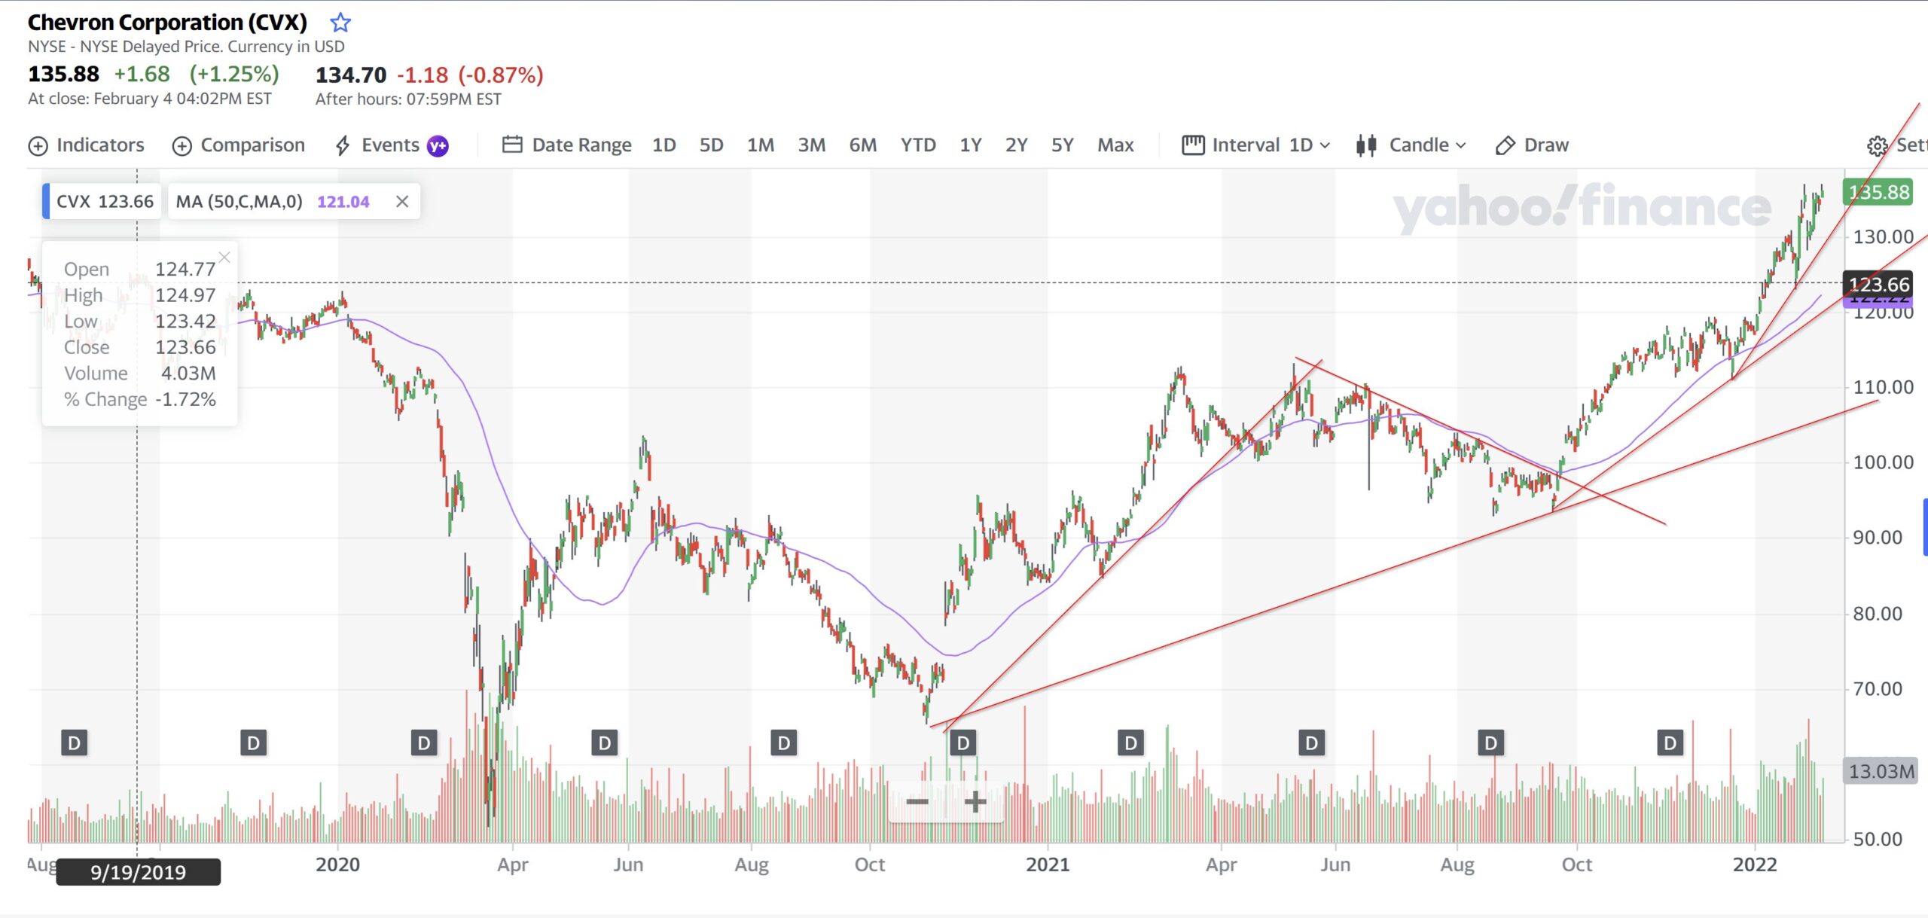Screen dimensions: 1928x918
Task: Click the 123.66 crosshair price label
Action: tap(1878, 285)
